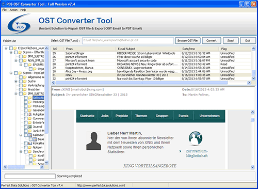Tick the Posteingang folder checkbox
This screenshot has width=258, height=189.
click(x=25, y=102)
